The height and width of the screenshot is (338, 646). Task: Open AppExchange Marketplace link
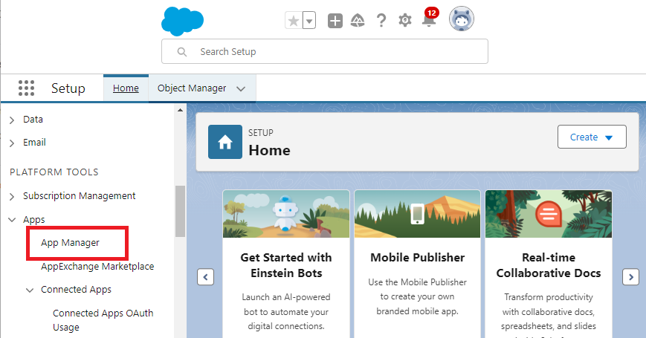pos(97,267)
